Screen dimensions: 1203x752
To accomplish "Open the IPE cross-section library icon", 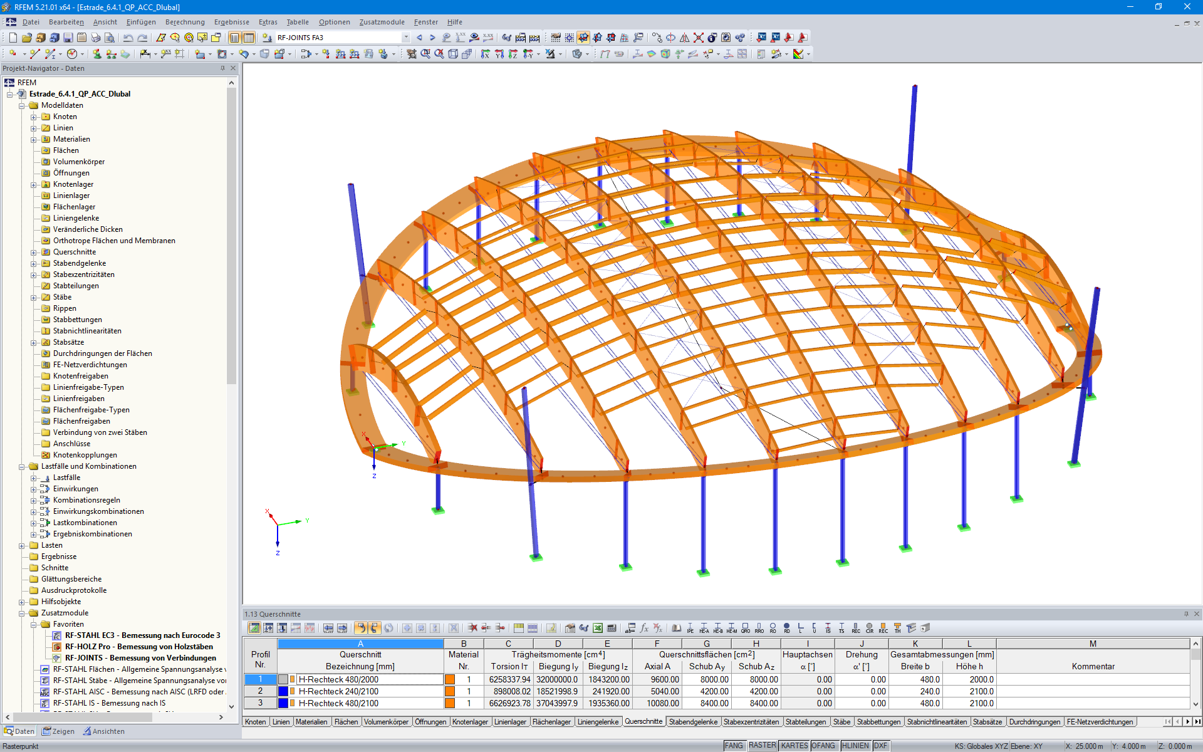I will pyautogui.click(x=690, y=628).
